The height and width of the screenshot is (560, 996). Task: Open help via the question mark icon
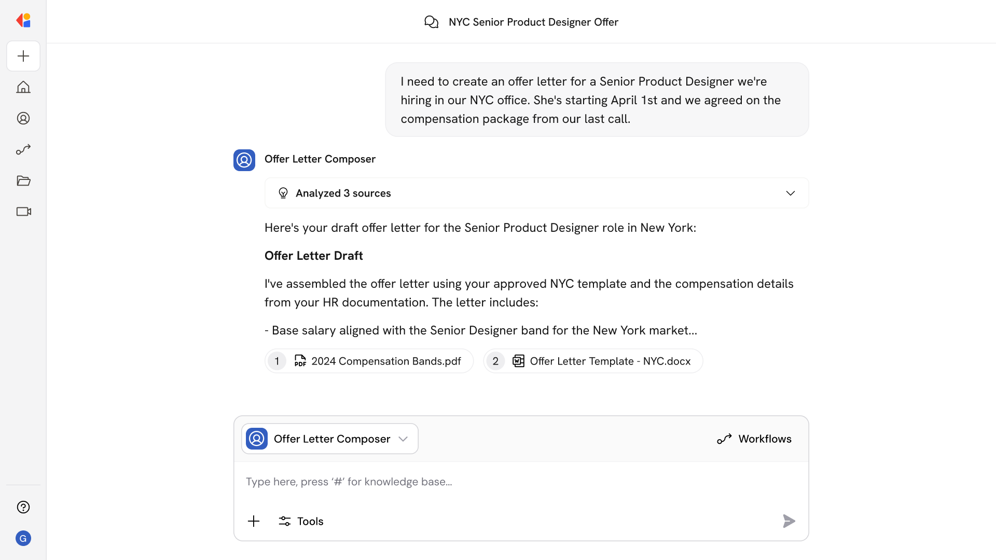pyautogui.click(x=23, y=507)
